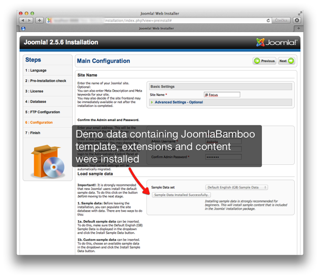This screenshot has height=278, width=320.
Task: Click the Joomla favicon in the address bar
Action: coord(49,21)
